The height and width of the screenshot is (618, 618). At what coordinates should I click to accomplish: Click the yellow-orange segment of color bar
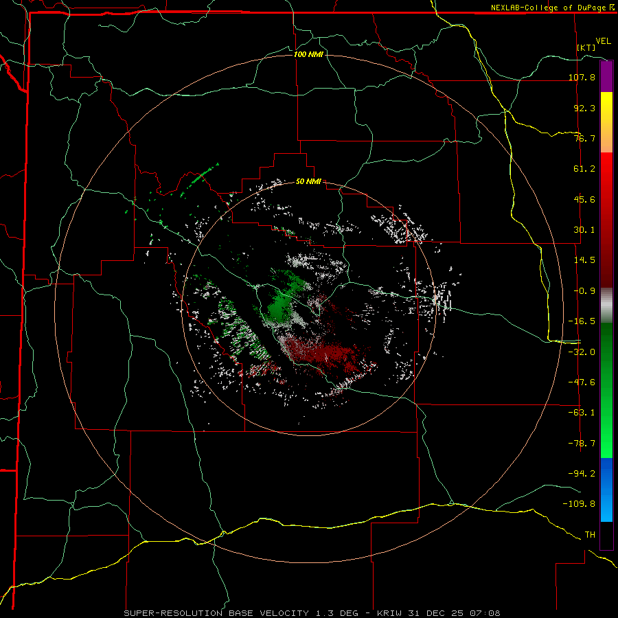tap(606, 122)
